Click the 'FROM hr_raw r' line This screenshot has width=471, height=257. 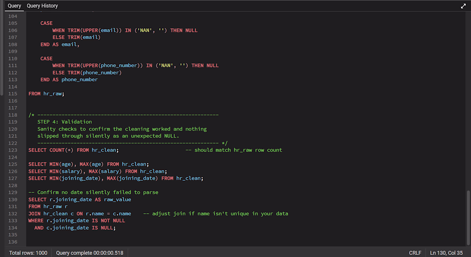tap(48, 206)
